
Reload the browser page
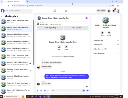(8, 6)
